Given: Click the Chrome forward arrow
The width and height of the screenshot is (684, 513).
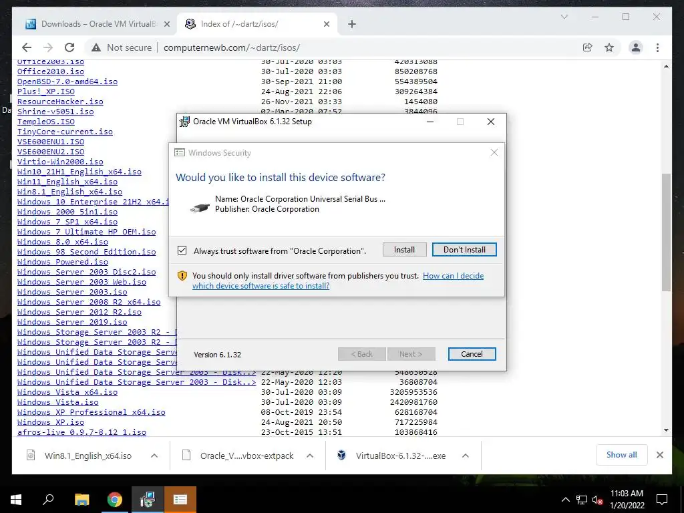Looking at the screenshot, I should point(48,47).
